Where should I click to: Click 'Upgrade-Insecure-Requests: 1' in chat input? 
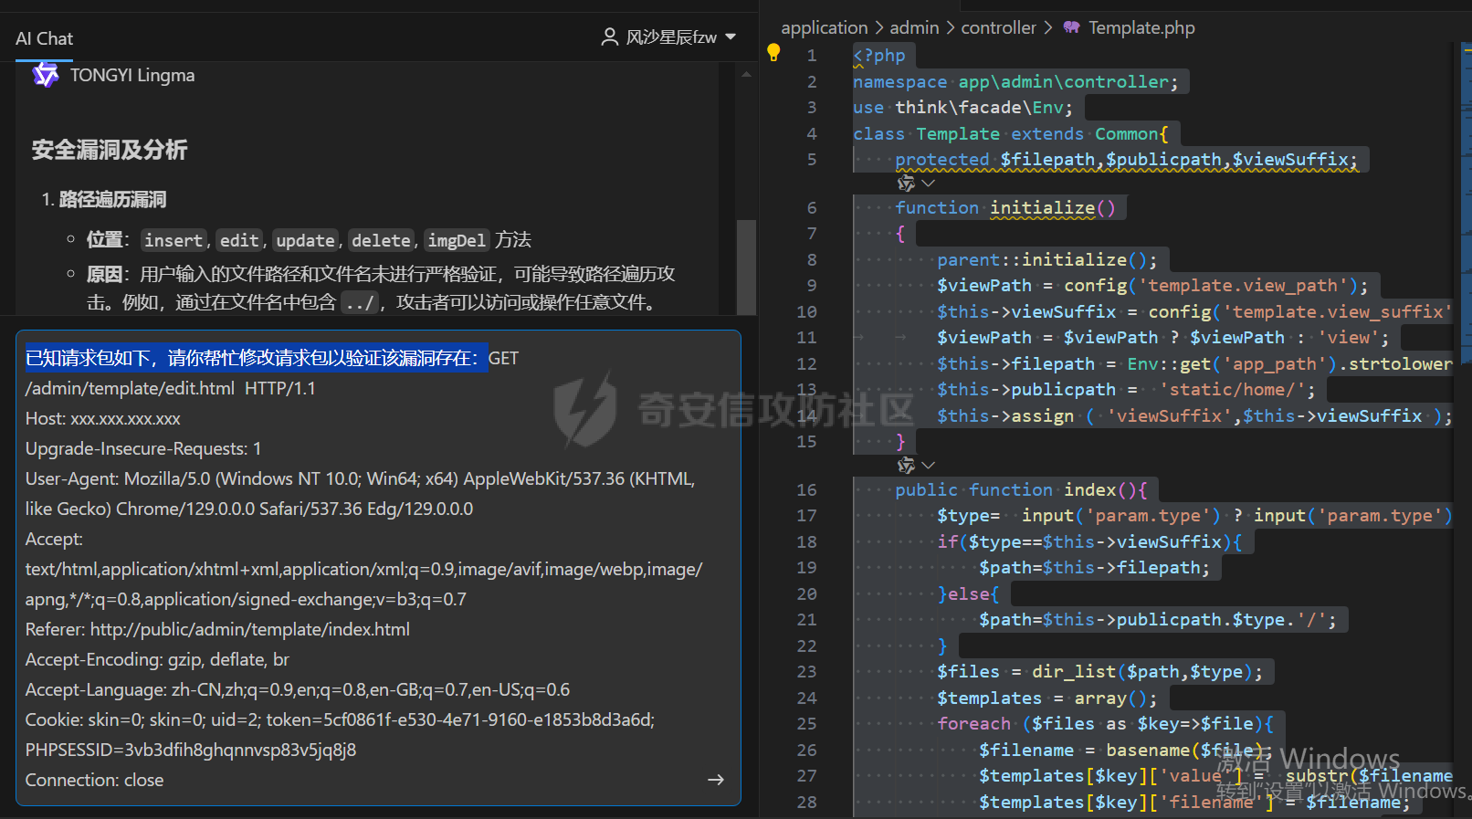143,448
